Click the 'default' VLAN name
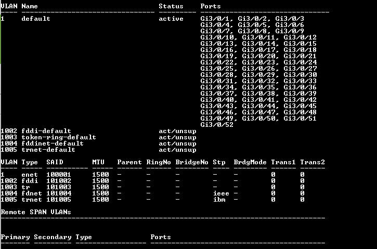Screen dimensions: 377x249 pyautogui.click(x=36, y=19)
